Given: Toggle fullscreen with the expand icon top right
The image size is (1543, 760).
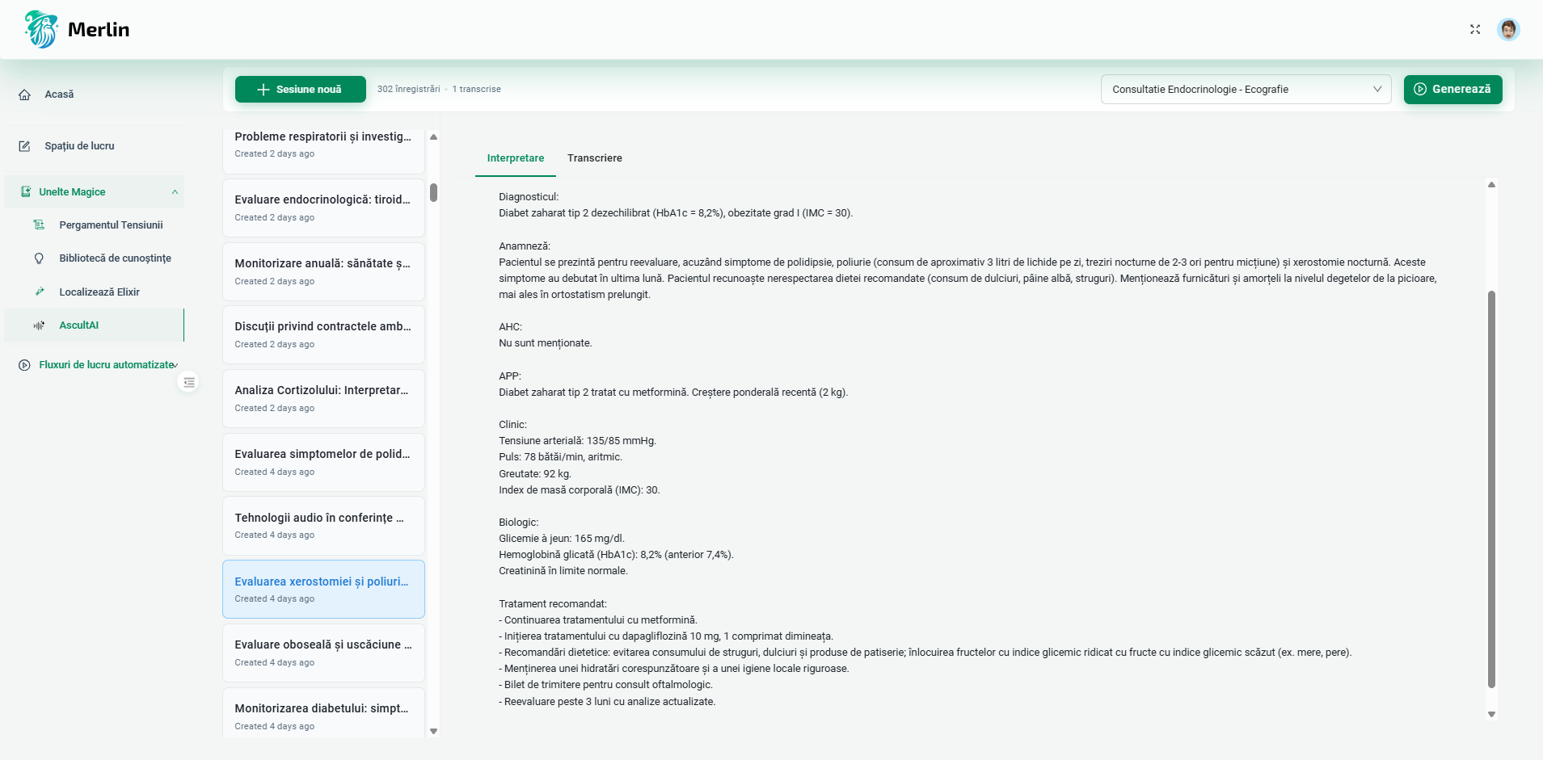Looking at the screenshot, I should coord(1474,29).
